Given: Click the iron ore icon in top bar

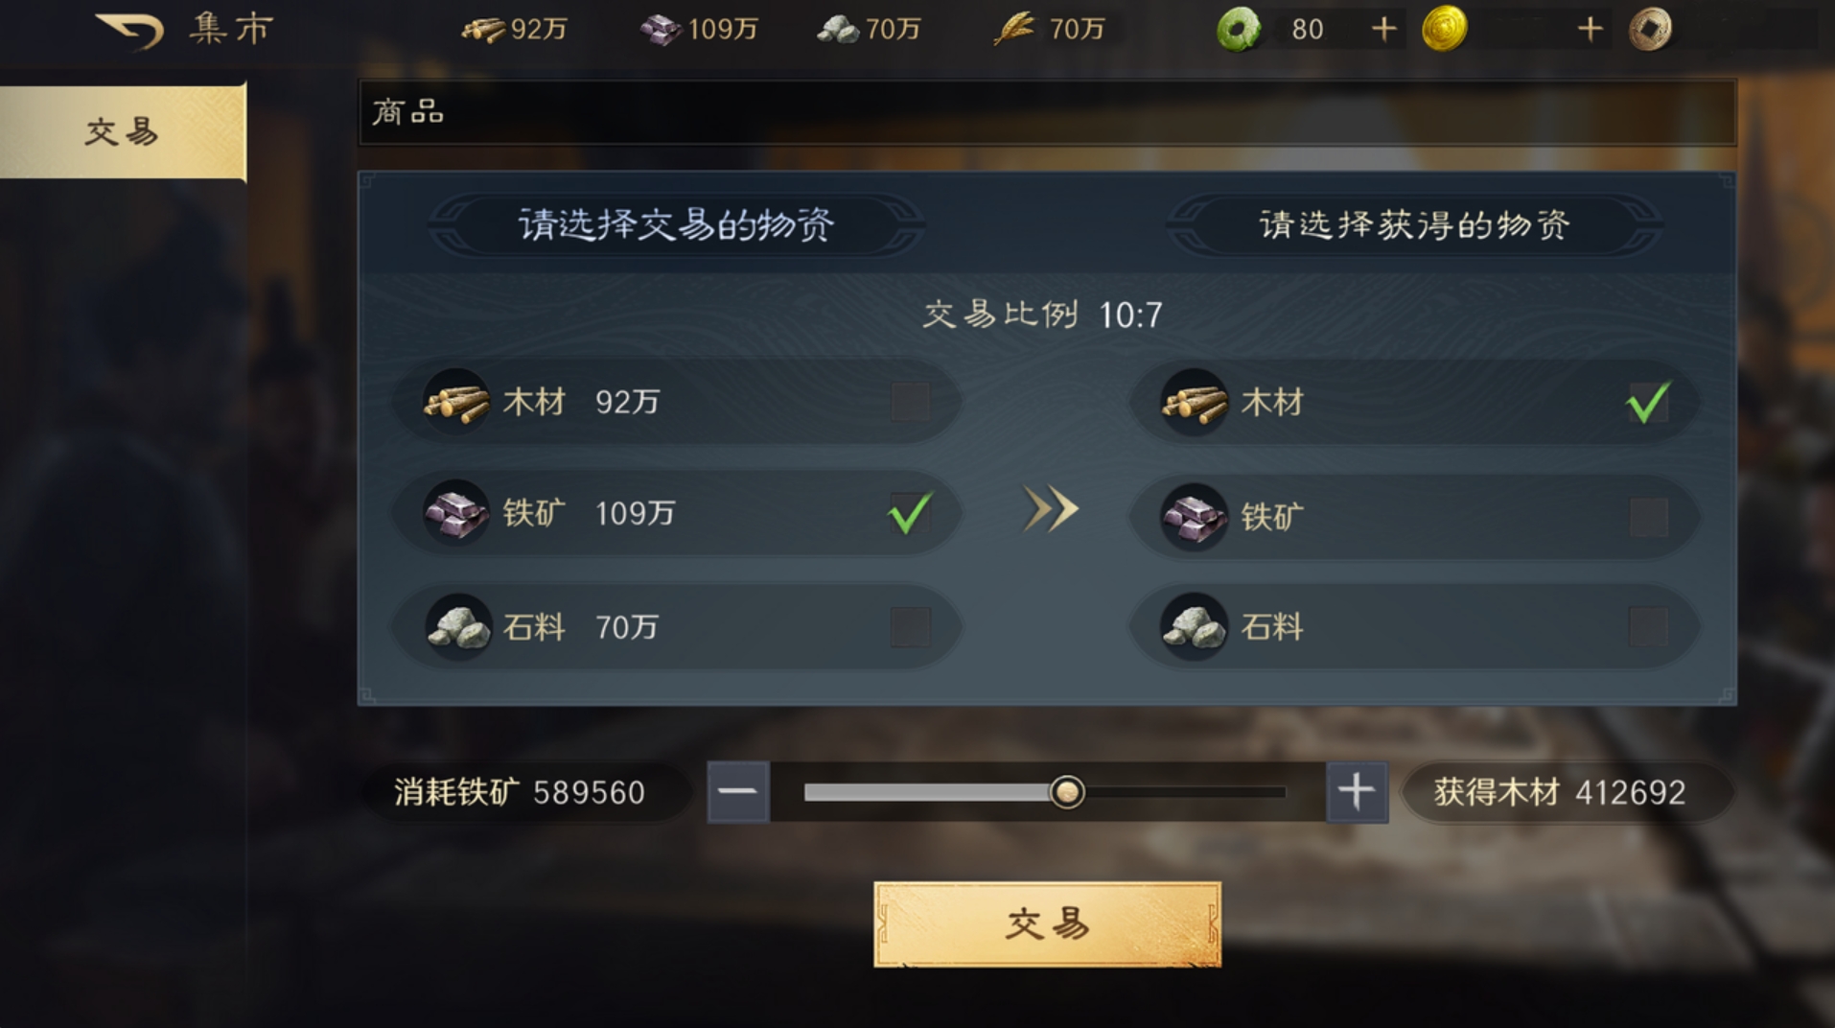Looking at the screenshot, I should pyautogui.click(x=662, y=30).
